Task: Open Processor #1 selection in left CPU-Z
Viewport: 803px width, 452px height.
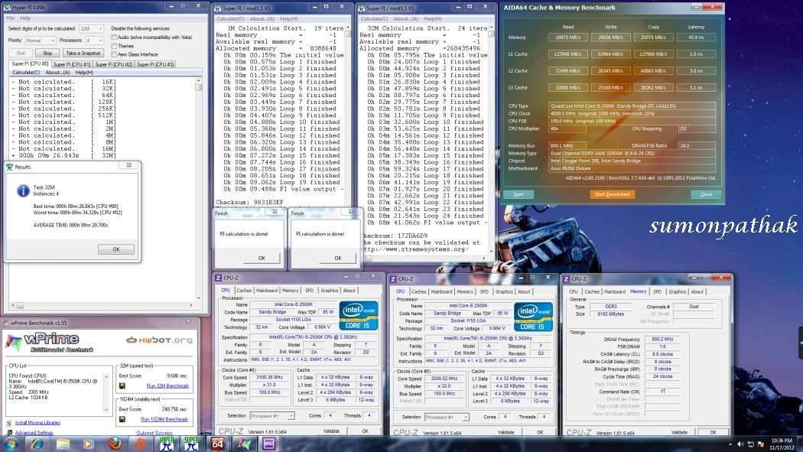Action: 272,415
